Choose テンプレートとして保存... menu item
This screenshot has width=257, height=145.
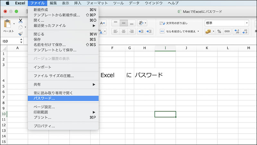coord(63,50)
